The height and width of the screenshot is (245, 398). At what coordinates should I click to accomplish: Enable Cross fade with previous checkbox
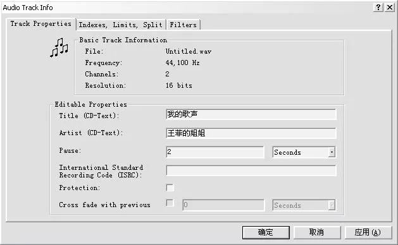pyautogui.click(x=170, y=203)
